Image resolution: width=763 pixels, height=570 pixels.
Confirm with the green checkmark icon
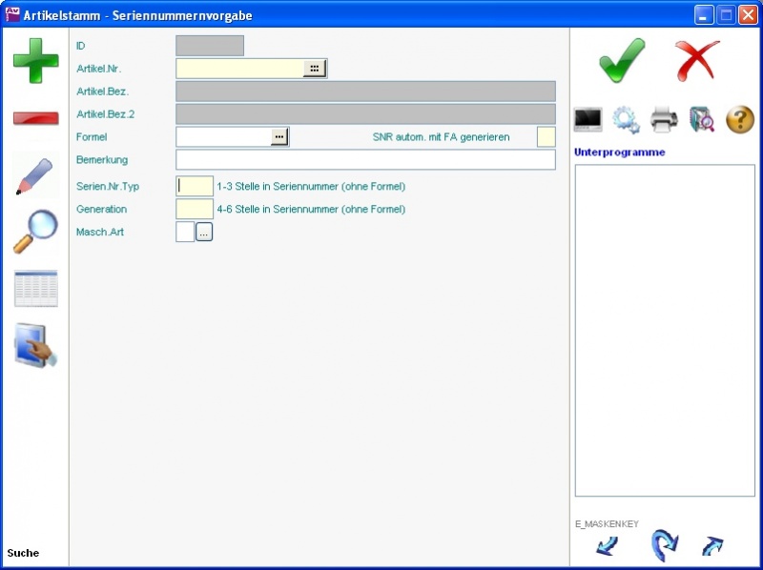click(x=622, y=61)
